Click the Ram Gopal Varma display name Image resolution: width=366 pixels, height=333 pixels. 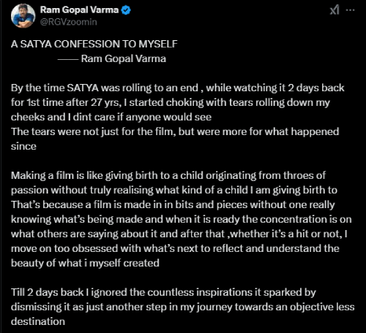79,10
